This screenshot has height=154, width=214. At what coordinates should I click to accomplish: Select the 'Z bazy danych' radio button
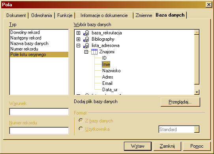(81, 120)
